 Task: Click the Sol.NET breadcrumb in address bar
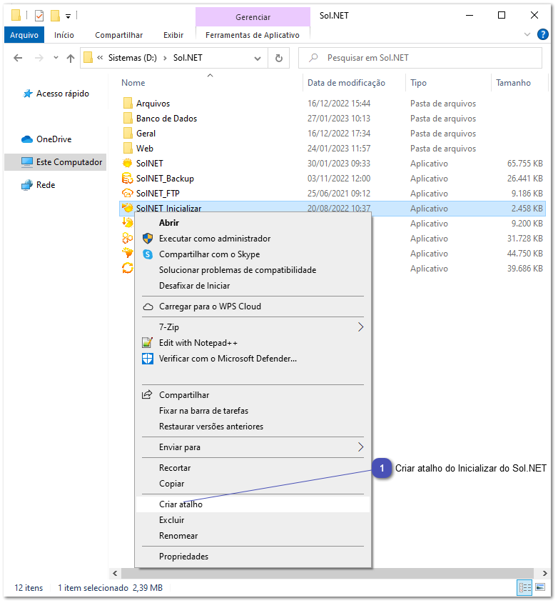pyautogui.click(x=188, y=58)
